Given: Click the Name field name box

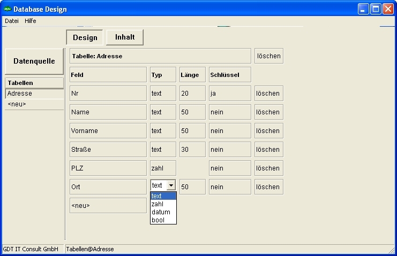Looking at the screenshot, I should point(108,112).
